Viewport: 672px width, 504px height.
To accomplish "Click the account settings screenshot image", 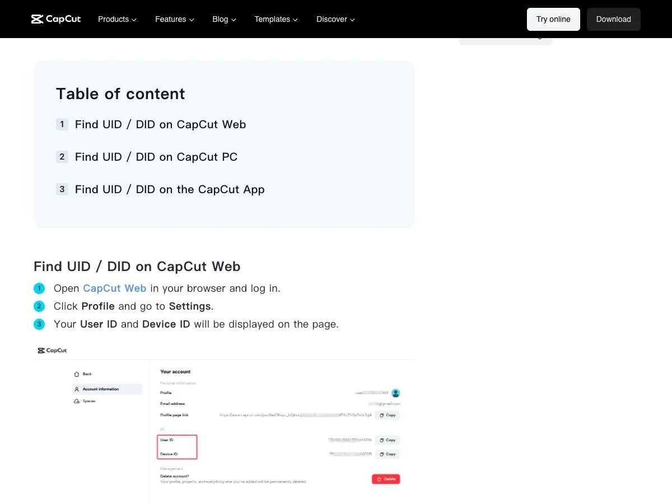I will [224, 423].
